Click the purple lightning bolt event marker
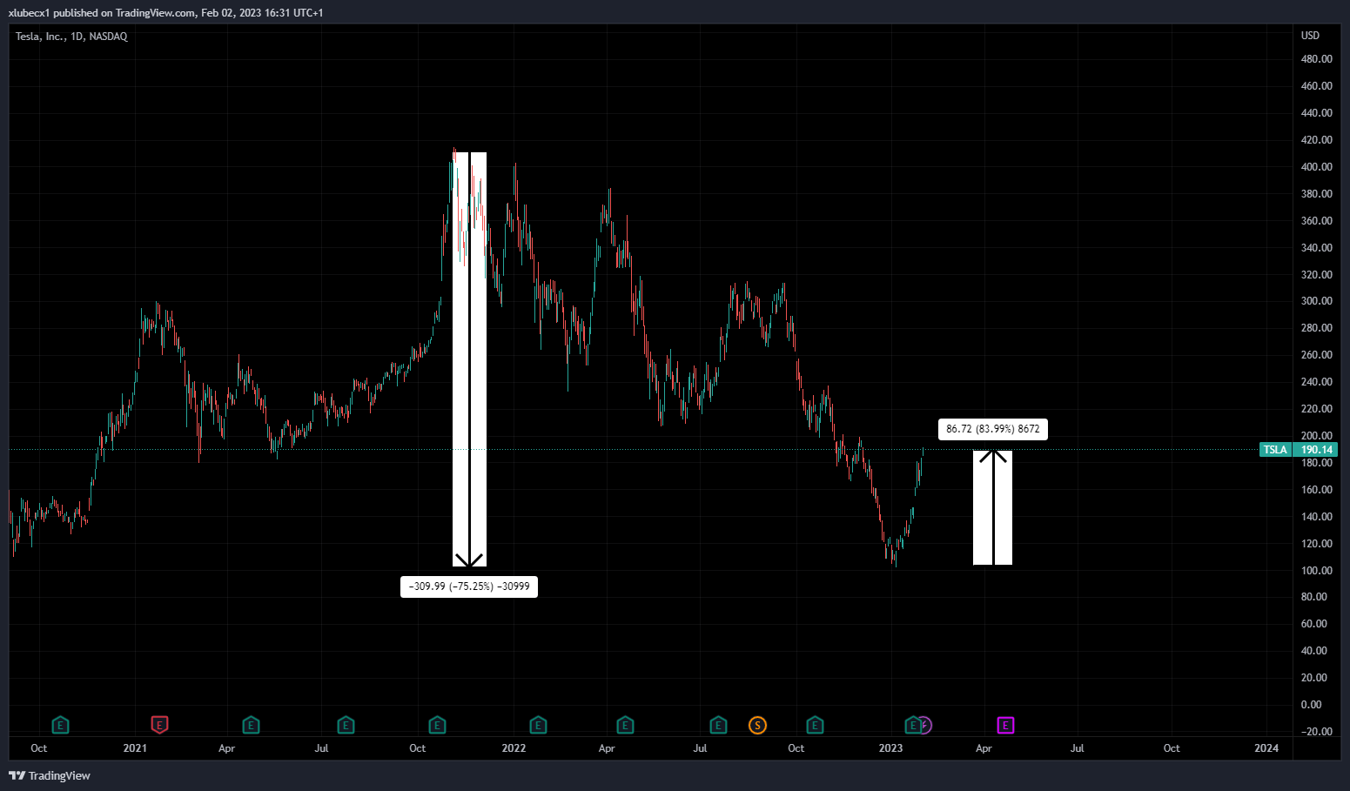 925,725
